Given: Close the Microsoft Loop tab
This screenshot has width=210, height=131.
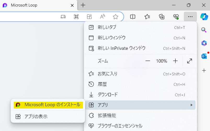Looking at the screenshot, I should click(72, 5).
